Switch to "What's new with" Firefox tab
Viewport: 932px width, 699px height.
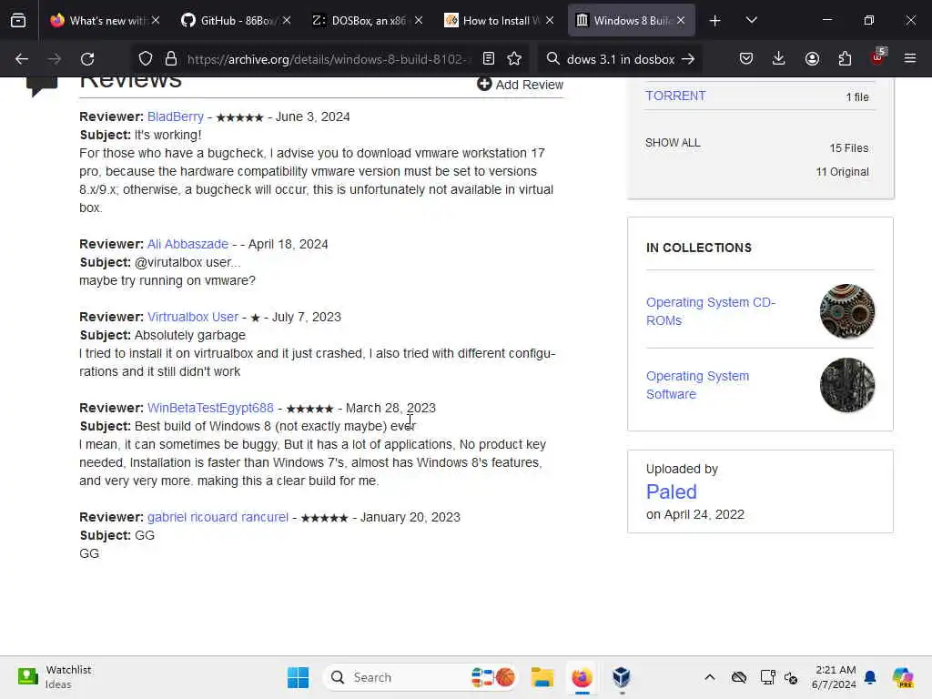click(104, 20)
